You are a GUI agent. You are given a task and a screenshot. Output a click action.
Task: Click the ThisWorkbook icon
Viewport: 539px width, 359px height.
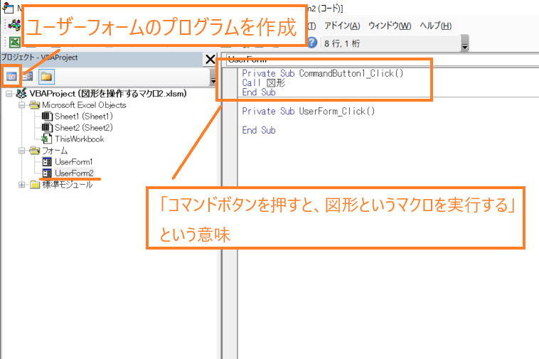tap(46, 139)
